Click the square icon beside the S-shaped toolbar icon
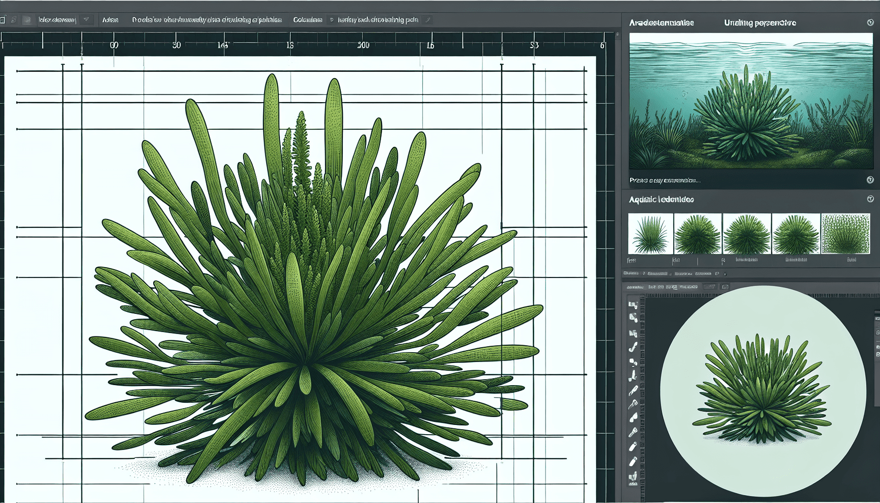Image resolution: width=880 pixels, height=503 pixels. (27, 20)
